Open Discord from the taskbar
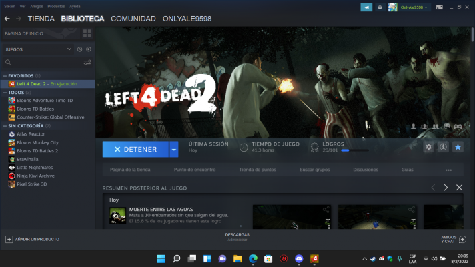475x267 pixels. [x=299, y=258]
